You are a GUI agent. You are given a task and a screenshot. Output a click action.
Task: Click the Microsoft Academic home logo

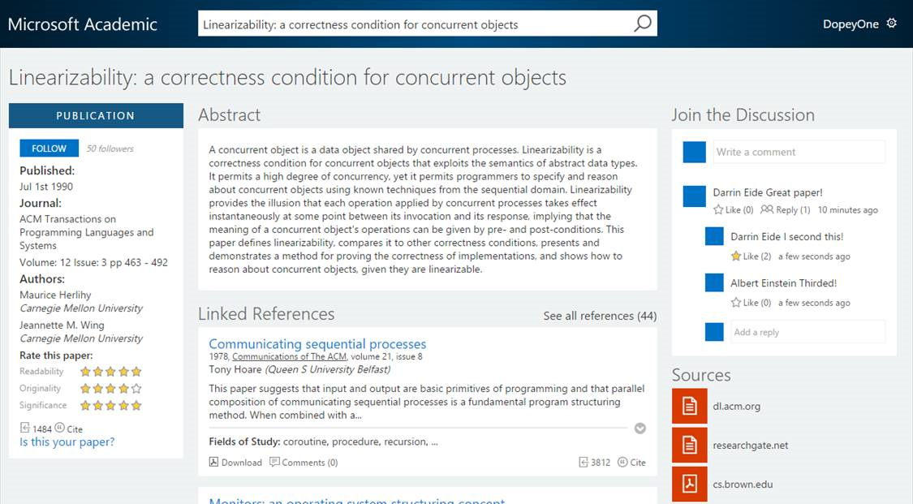[84, 24]
